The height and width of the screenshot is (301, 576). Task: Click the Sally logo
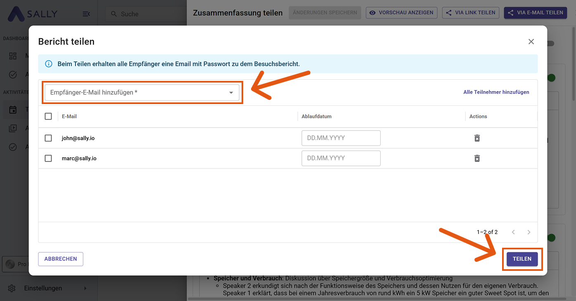tap(33, 14)
